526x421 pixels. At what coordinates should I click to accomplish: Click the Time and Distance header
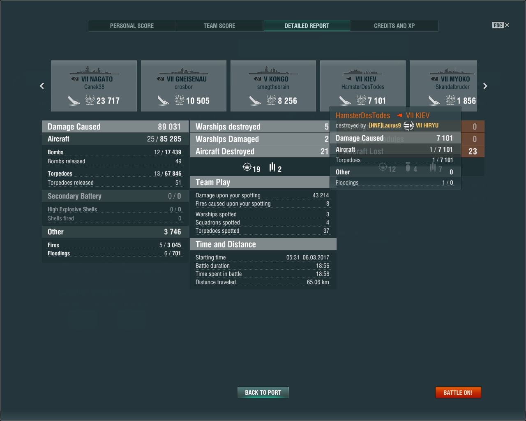click(263, 244)
